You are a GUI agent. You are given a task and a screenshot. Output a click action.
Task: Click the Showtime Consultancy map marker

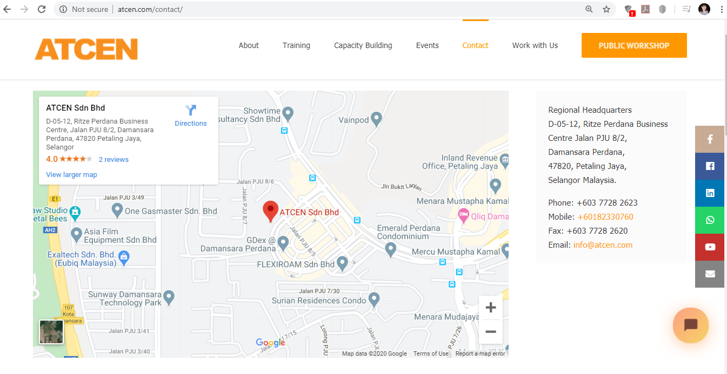point(288,113)
